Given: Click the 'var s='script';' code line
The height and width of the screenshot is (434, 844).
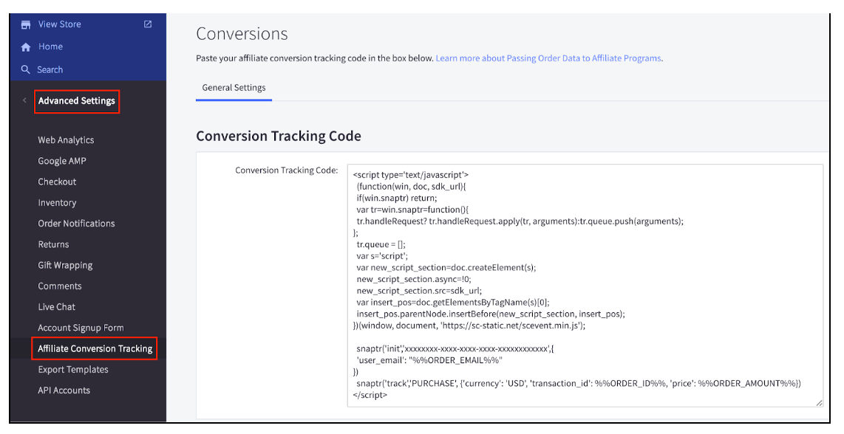Looking at the screenshot, I should (x=382, y=256).
